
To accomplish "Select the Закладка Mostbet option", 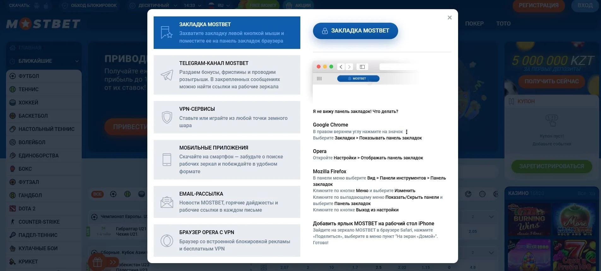I will (x=227, y=32).
